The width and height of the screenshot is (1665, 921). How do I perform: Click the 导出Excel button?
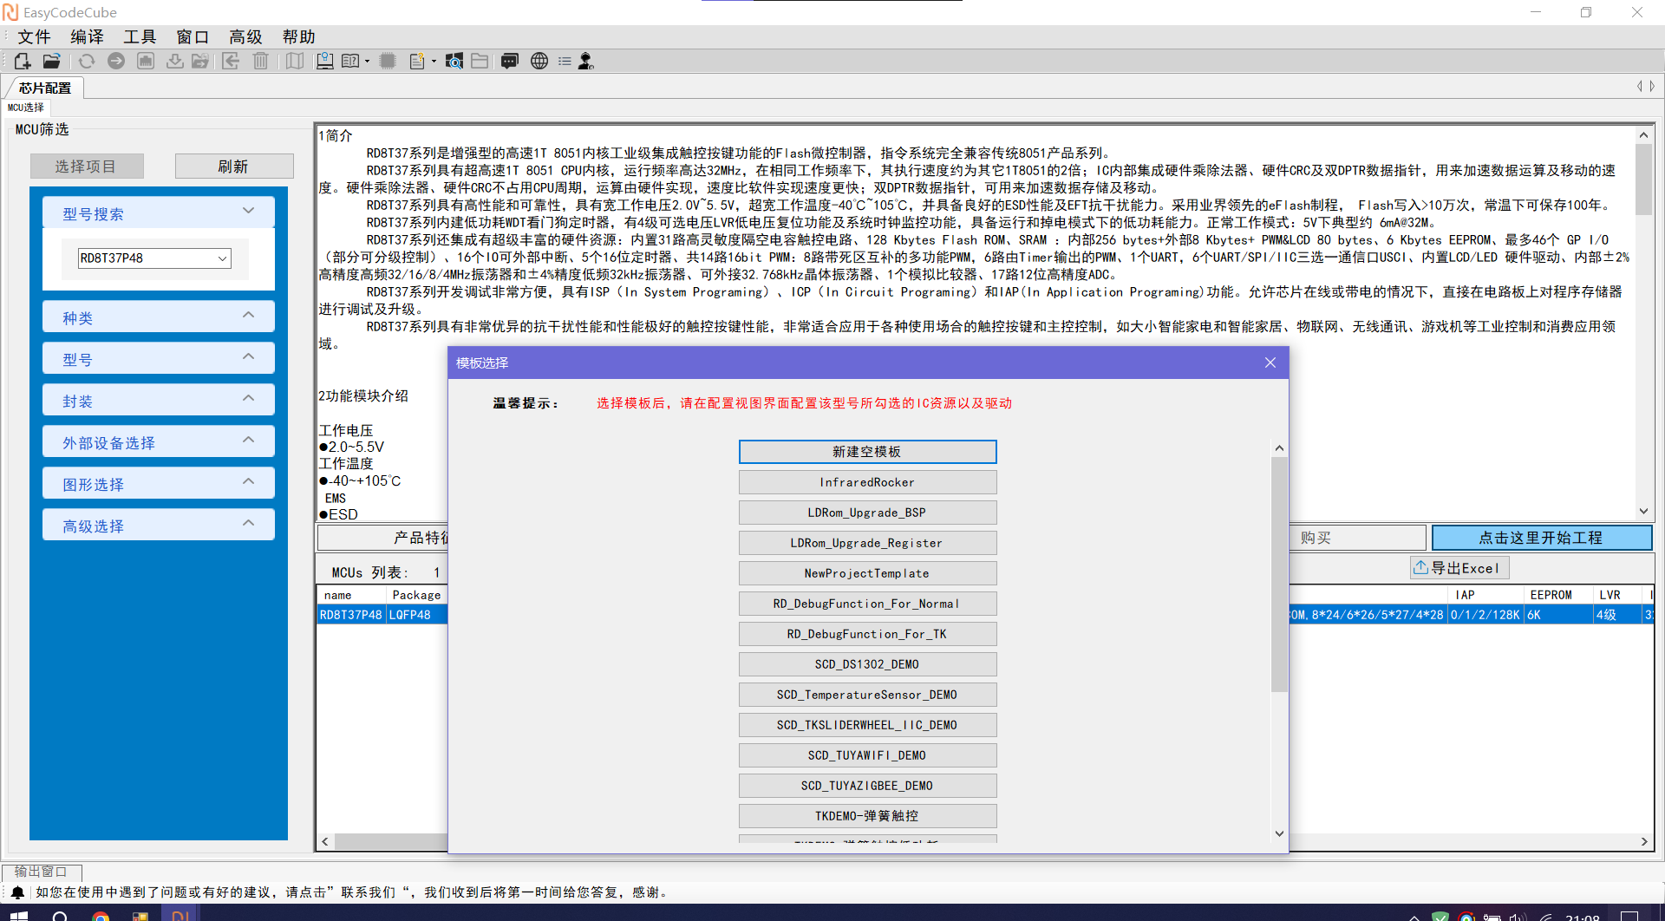(1459, 568)
